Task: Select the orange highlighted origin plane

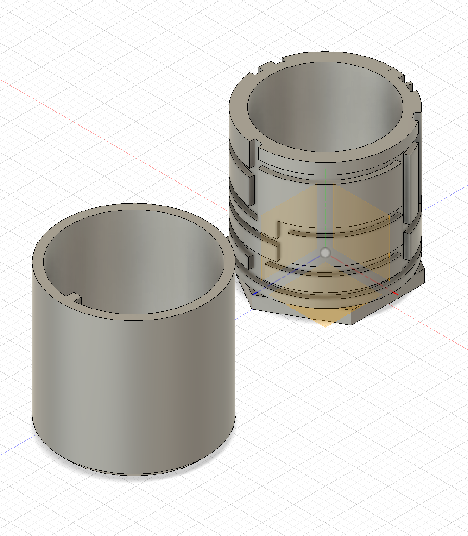Action: pos(325,255)
